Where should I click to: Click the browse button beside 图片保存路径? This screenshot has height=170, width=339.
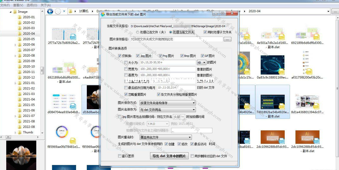pyautogui.click(x=227, y=39)
